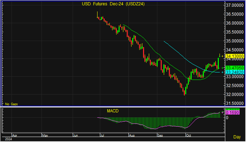Viewport: 246px width, 142px height.
Task: Click the cyan moving average value 33.24820
Action: (235, 72)
